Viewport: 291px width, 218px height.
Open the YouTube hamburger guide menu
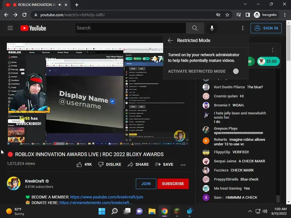[10, 28]
